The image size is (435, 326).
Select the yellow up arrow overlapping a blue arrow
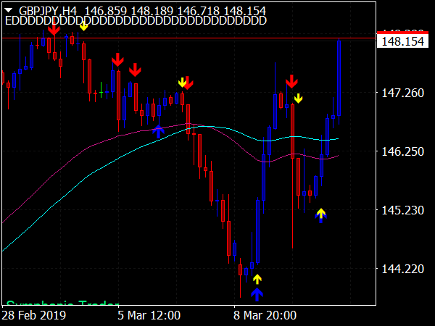[320, 213]
